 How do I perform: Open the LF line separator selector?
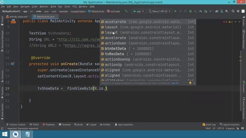coord(214,128)
